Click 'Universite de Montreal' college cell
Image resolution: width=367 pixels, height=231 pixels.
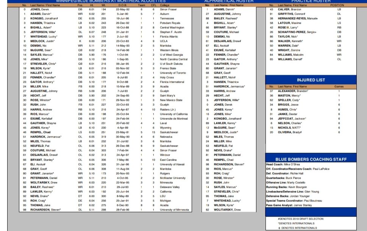[174, 119]
